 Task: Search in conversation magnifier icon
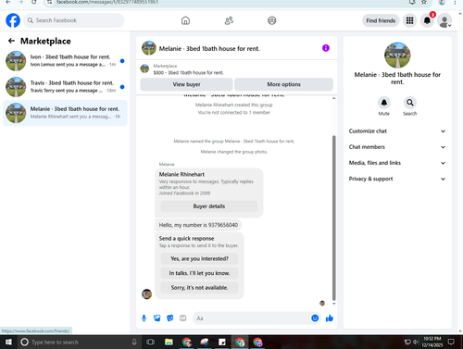pos(410,103)
